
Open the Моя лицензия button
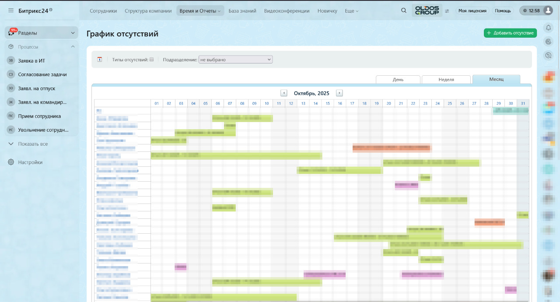(x=472, y=11)
